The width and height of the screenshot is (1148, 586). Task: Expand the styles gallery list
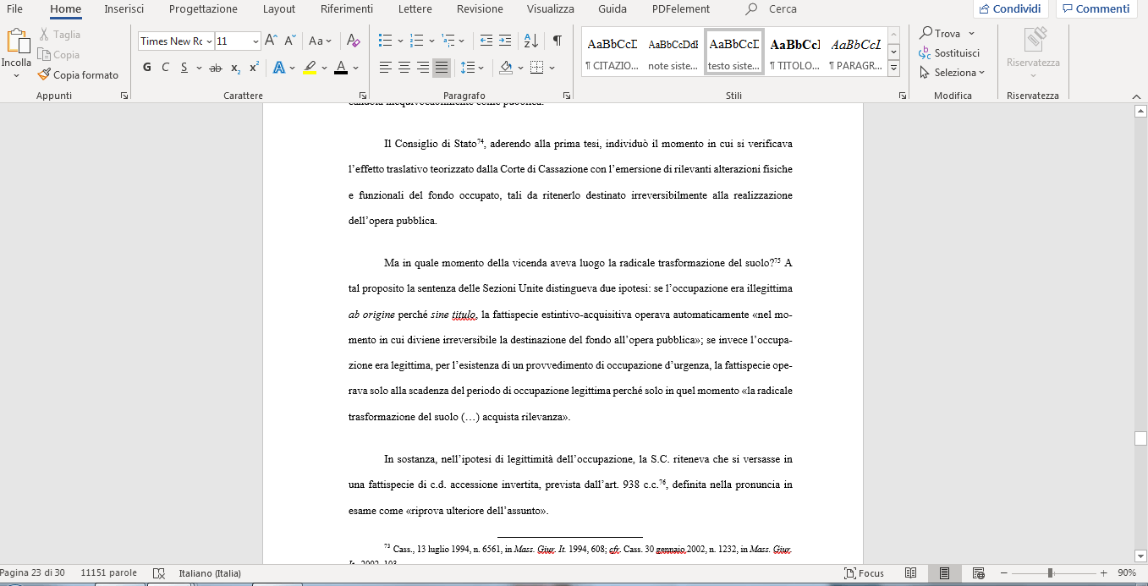pos(894,68)
